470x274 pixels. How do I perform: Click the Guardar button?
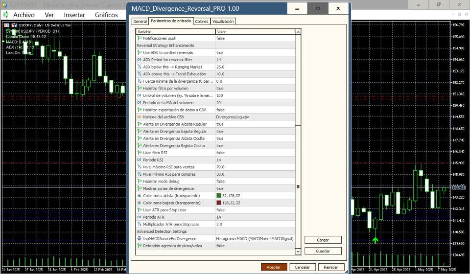(323, 251)
